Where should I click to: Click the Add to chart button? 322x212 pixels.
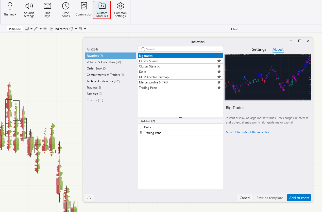(299, 198)
